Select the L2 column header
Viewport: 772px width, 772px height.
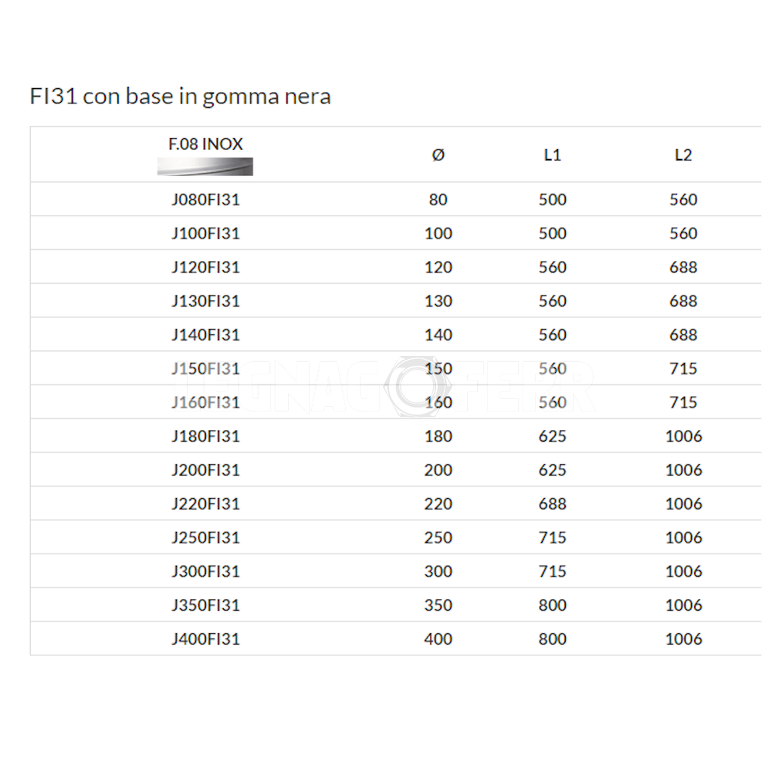pos(683,155)
